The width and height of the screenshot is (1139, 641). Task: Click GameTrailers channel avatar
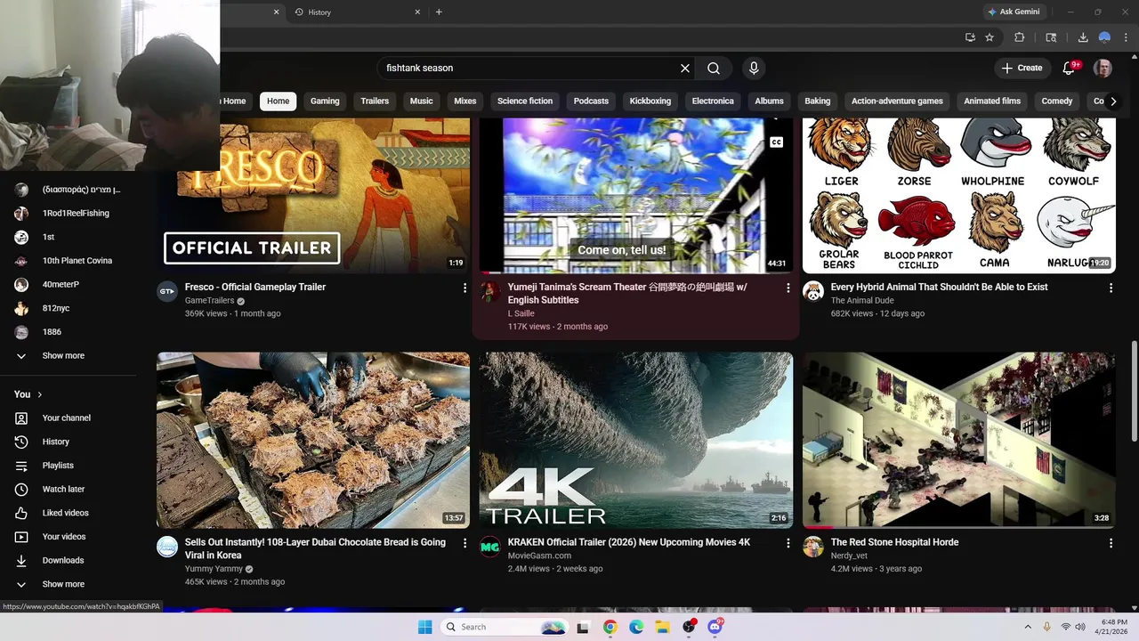pyautogui.click(x=167, y=291)
